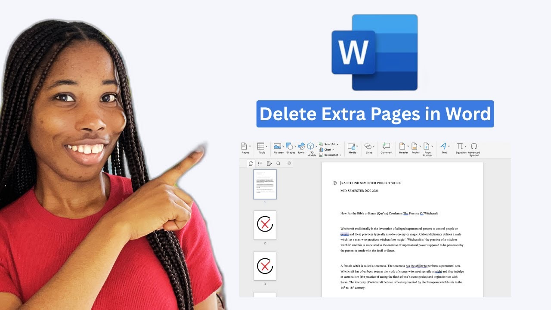551x310 pixels.
Task: Click the line 'B.A SECOND SEMESTER PROJECT WORK'
Action: click(x=371, y=183)
